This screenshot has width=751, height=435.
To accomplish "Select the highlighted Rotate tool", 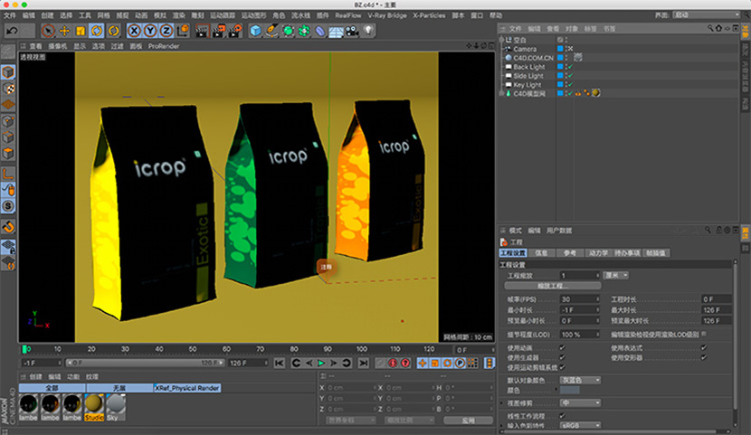I will click(x=97, y=31).
